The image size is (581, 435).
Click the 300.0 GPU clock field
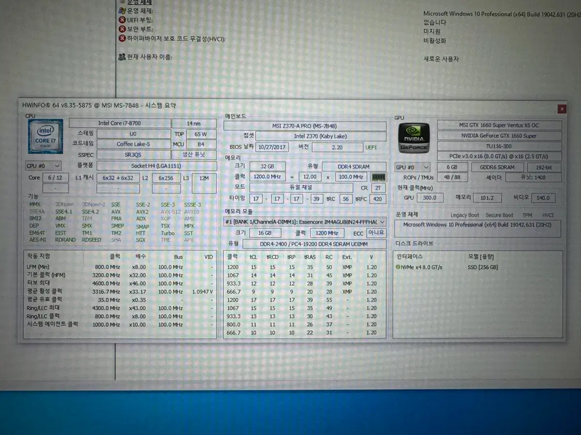tap(429, 198)
